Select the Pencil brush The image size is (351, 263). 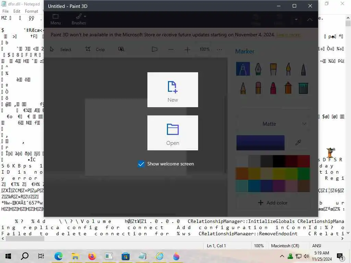pyautogui.click(x=243, y=88)
